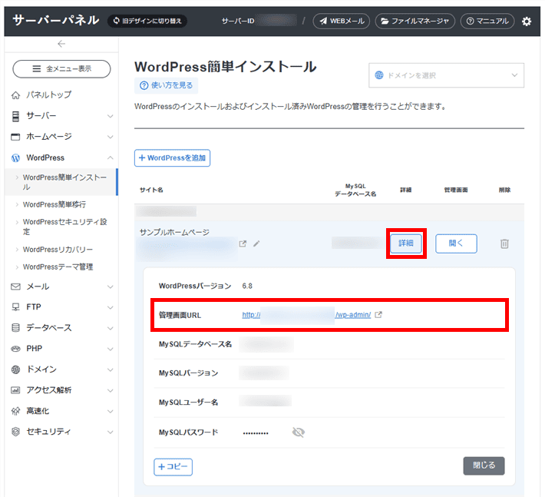This screenshot has width=545, height=497.
Task: Toggle MySQL password visibility eye icon
Action: [x=299, y=432]
